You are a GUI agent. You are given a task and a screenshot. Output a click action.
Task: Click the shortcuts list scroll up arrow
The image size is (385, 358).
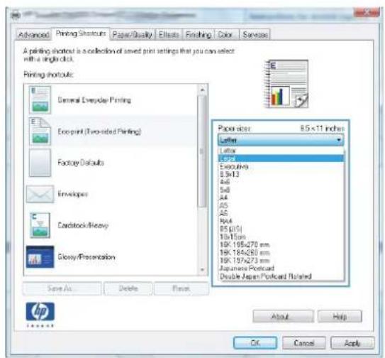click(x=202, y=89)
